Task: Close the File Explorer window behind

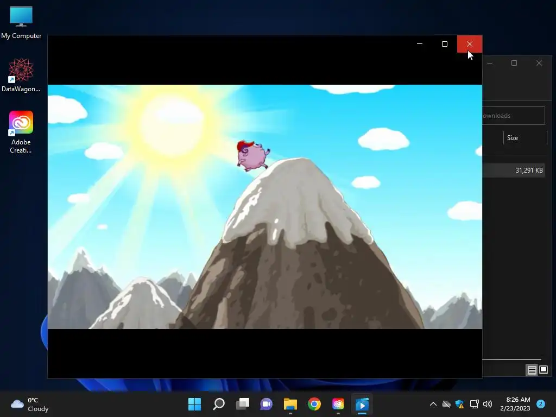Action: [x=539, y=63]
